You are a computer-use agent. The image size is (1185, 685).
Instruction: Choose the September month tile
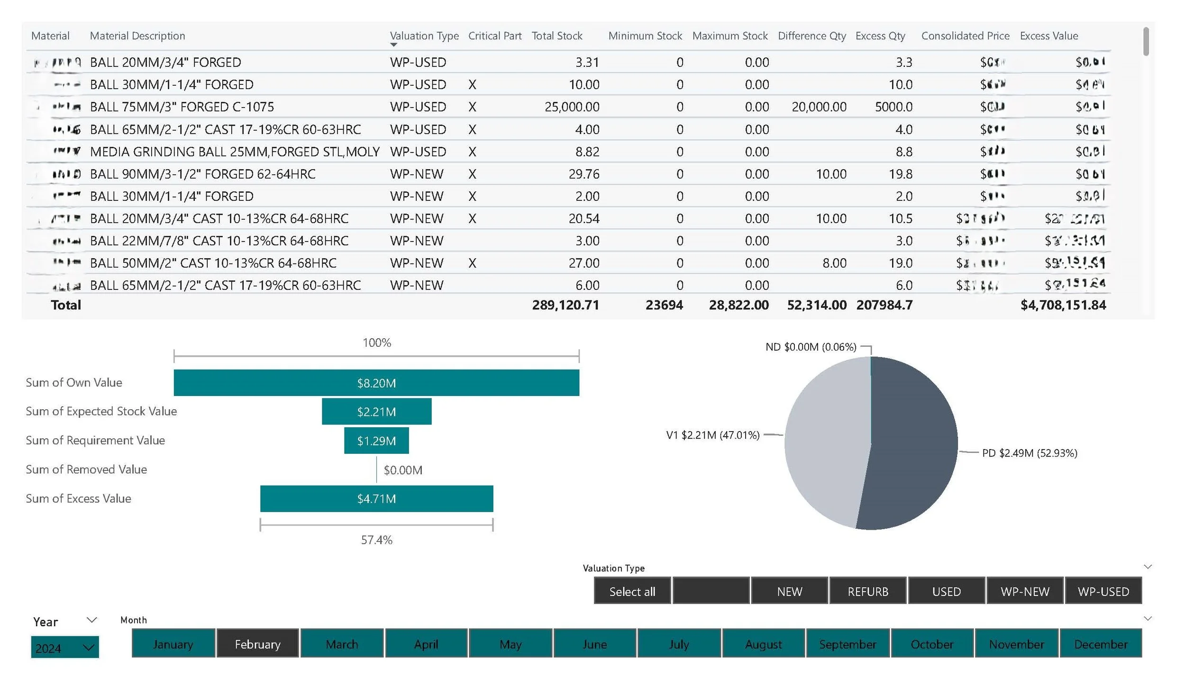point(848,644)
